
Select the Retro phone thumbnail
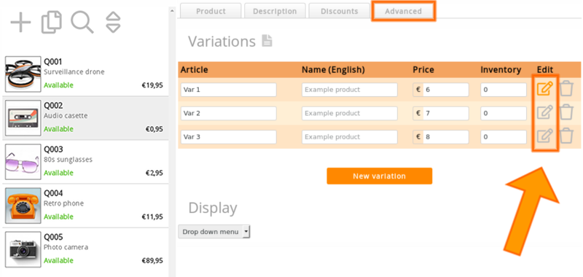point(23,206)
